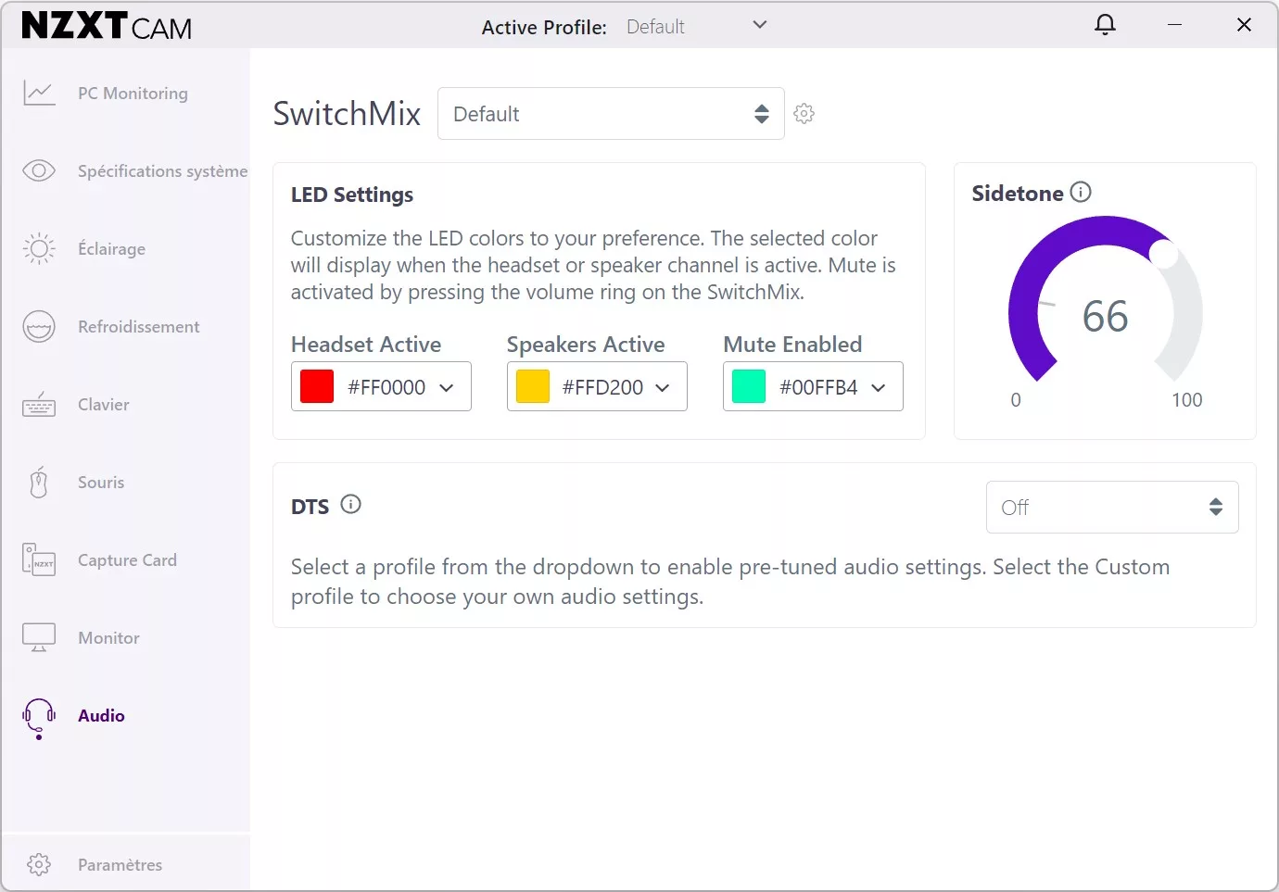Click the Refroidissement cooling icon

(39, 326)
